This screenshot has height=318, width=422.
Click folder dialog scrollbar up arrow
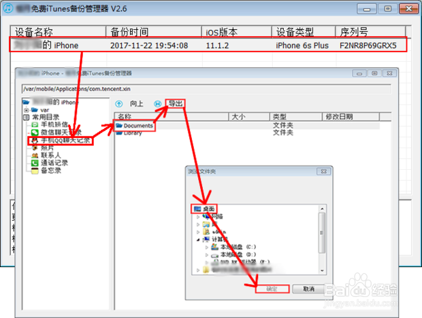[322, 209]
